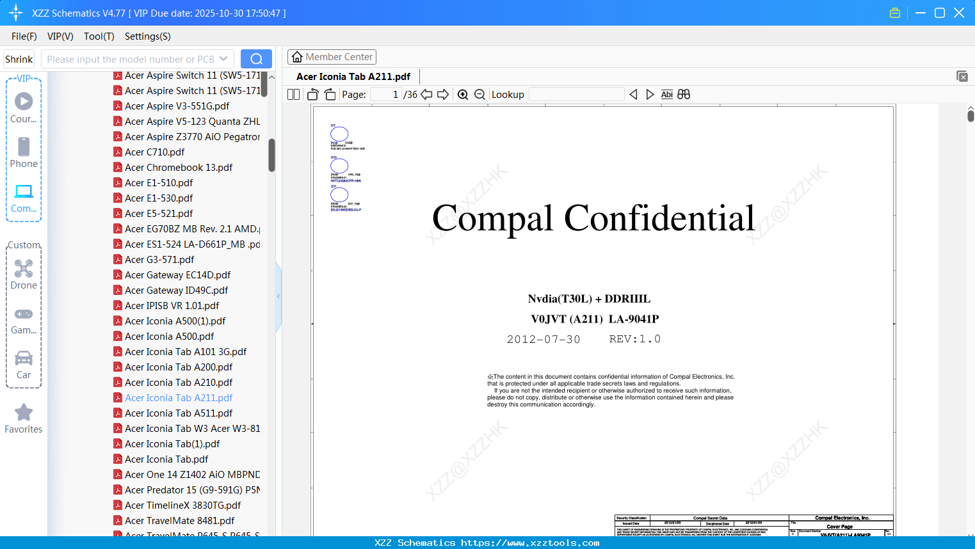Screen dimensions: 975x549
Task: Open Acer One 14 Z1402 AiO file
Action: (187, 475)
